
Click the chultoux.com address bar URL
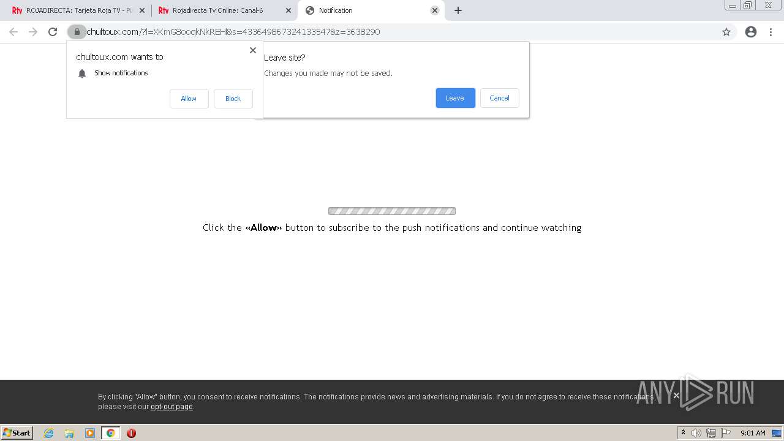pos(233,32)
